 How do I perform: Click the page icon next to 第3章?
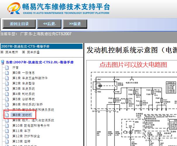(x=7, y=89)
